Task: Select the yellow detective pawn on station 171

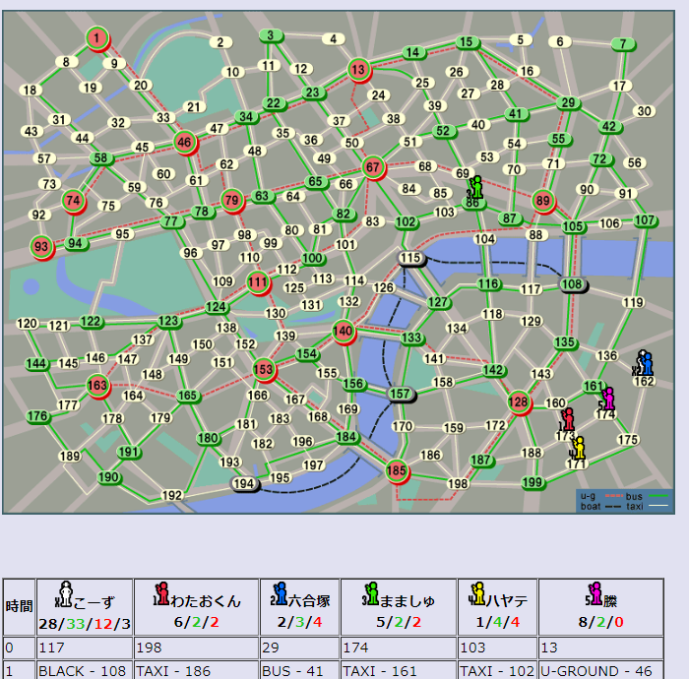Action: click(x=579, y=448)
